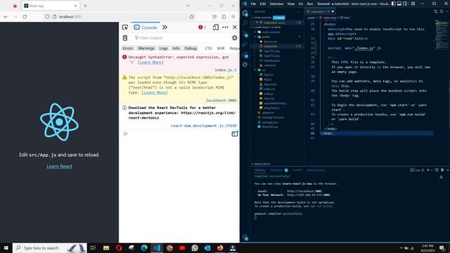Open VS Code Terminal menu
Viewport: 450px width, 253px height.
[323, 4]
